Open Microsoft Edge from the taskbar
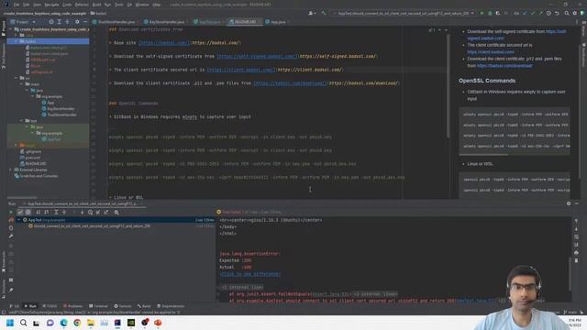 pos(63,323)
